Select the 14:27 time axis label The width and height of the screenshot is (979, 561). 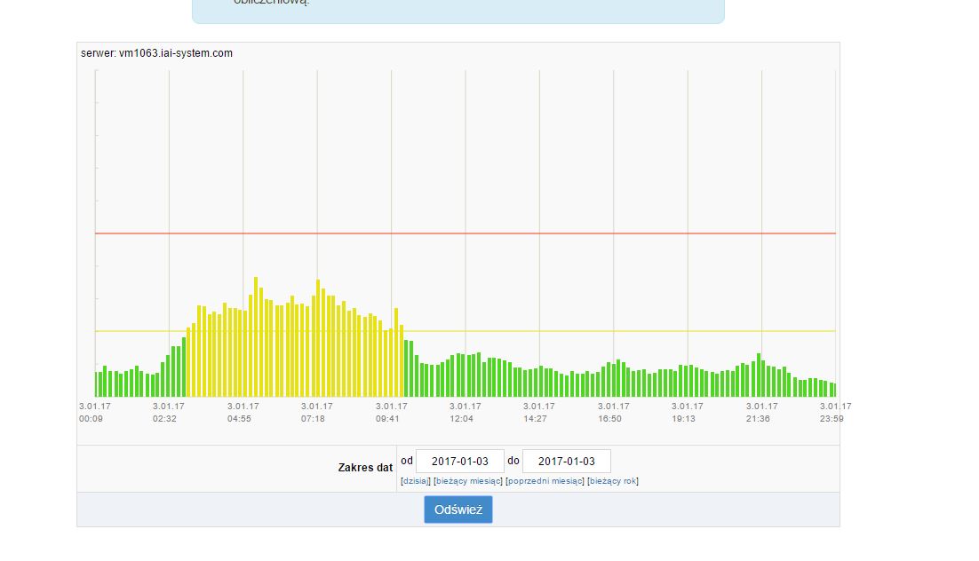pos(535,419)
